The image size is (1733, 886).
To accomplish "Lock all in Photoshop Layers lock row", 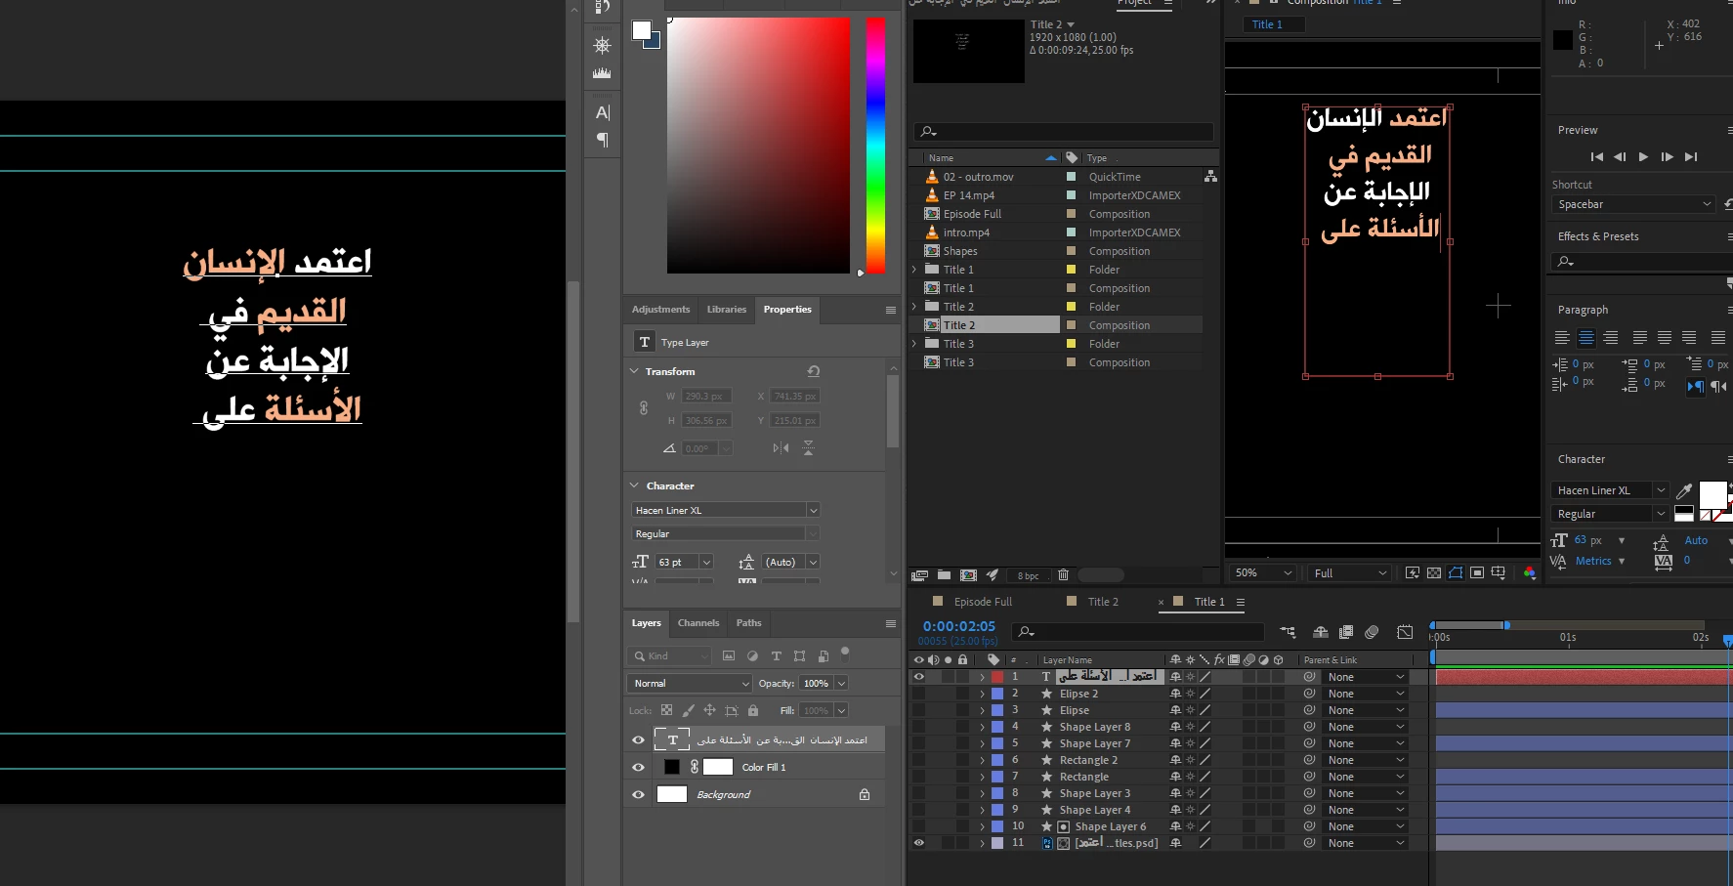I will coord(753,710).
